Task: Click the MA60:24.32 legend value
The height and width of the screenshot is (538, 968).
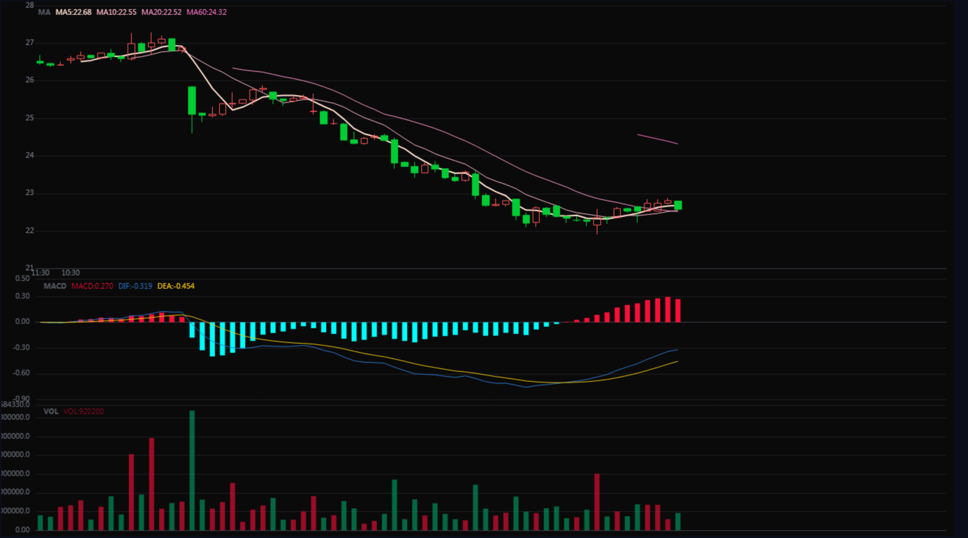Action: [207, 12]
